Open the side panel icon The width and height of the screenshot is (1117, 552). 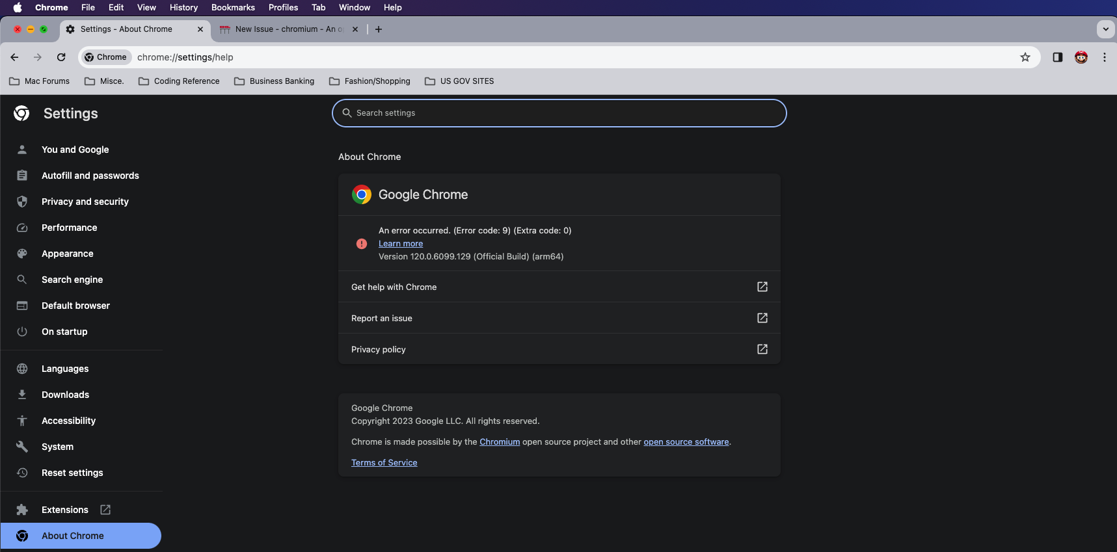(1058, 57)
